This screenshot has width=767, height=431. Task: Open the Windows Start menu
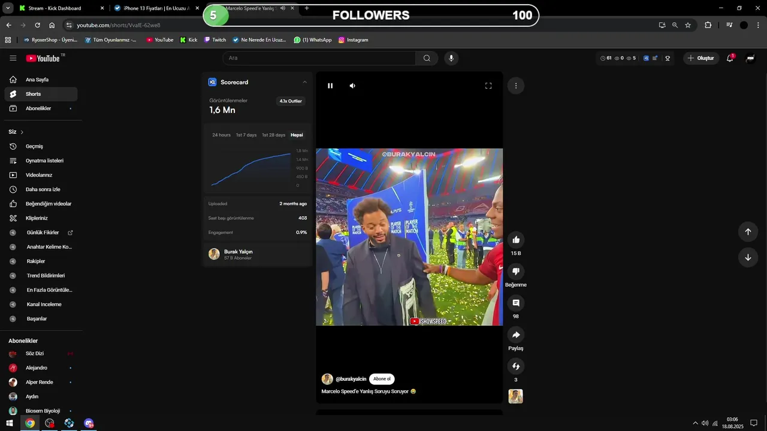pos(10,423)
